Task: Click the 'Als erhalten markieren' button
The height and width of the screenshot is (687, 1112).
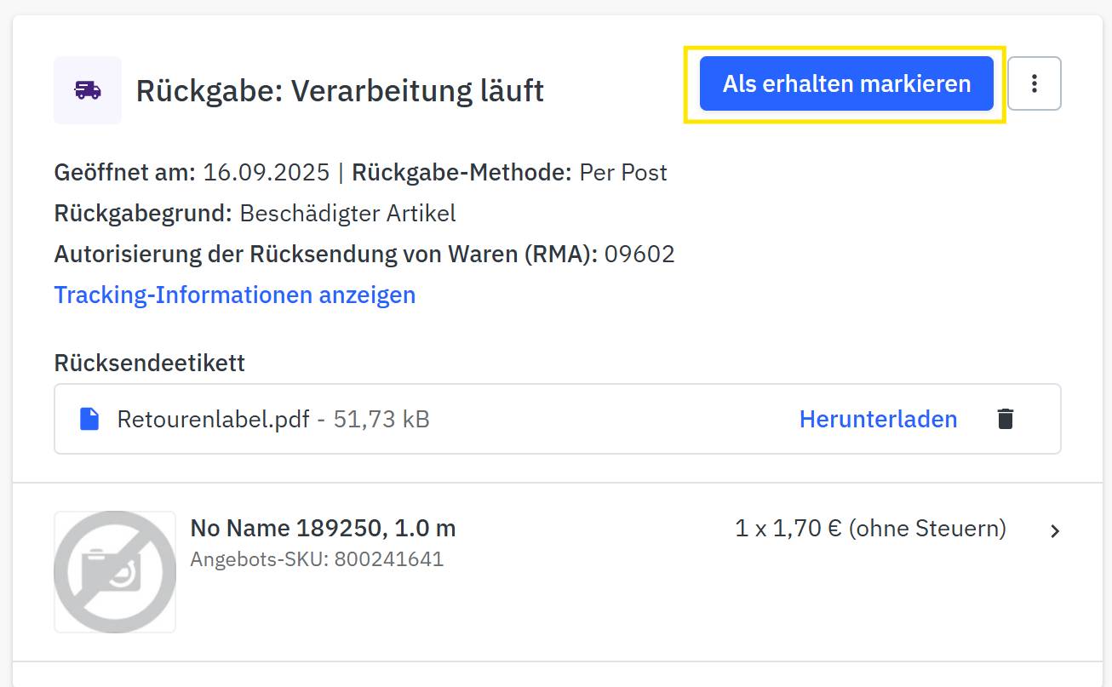Action: pos(846,83)
